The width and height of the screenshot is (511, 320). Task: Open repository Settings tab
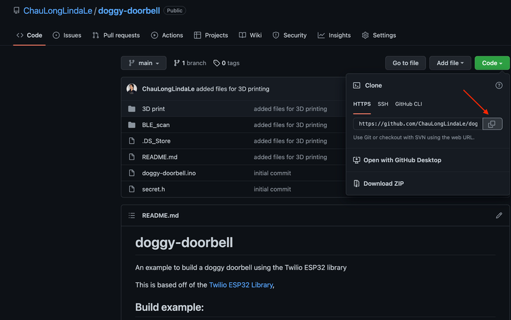pos(379,35)
